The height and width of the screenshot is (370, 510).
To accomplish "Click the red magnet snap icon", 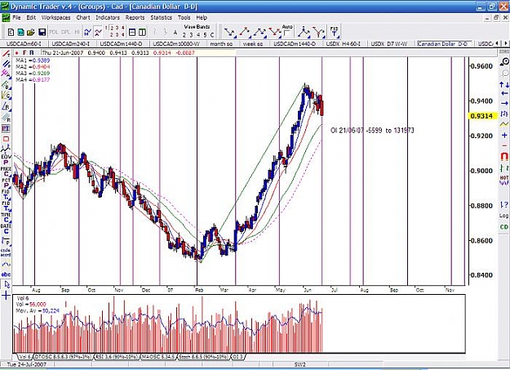I will pos(504,156).
